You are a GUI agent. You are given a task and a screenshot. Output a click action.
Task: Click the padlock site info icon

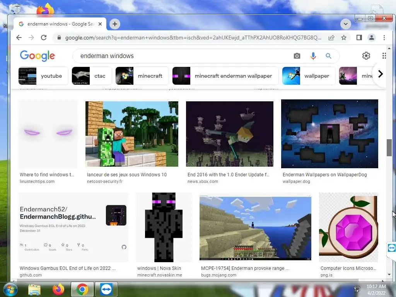pyautogui.click(x=59, y=38)
